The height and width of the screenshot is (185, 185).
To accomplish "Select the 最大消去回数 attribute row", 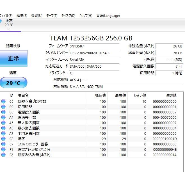I will pos(89,123).
